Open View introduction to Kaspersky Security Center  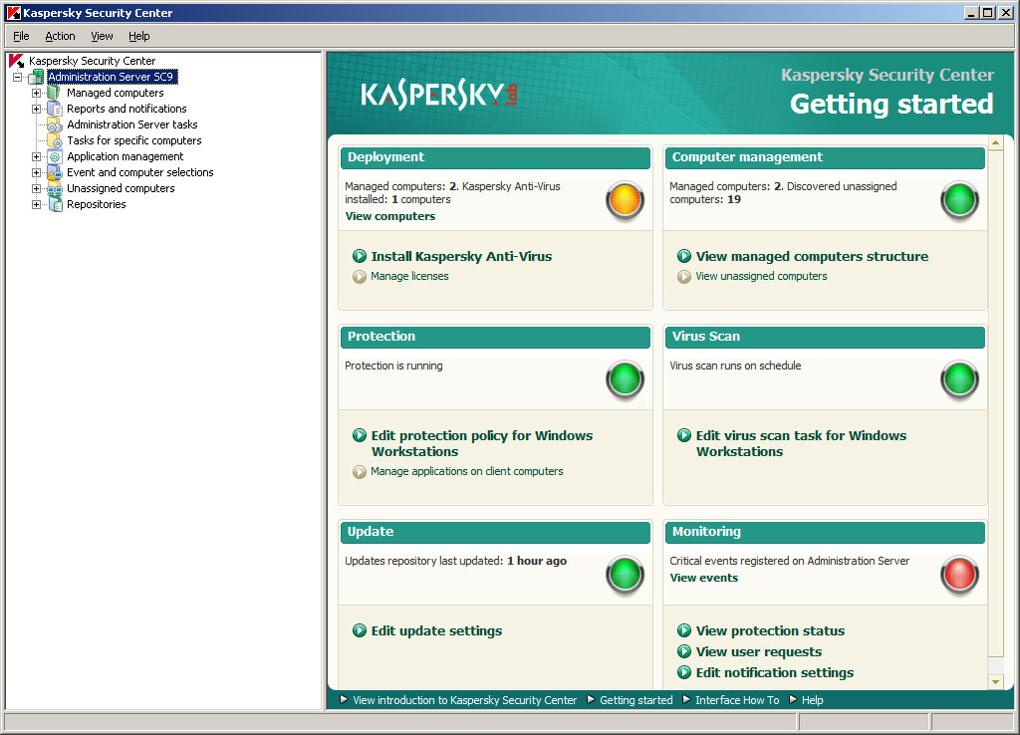[464, 700]
